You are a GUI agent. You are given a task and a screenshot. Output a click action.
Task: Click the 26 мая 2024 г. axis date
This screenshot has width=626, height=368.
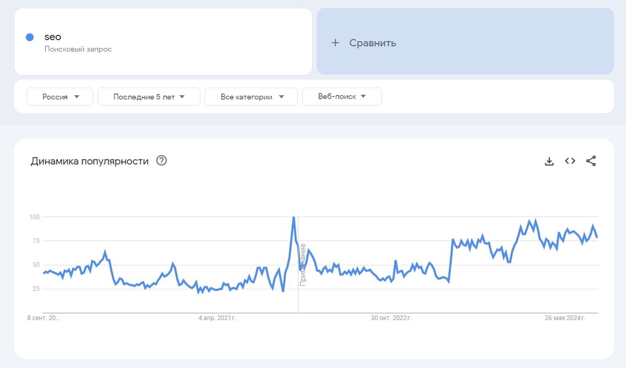[565, 317]
